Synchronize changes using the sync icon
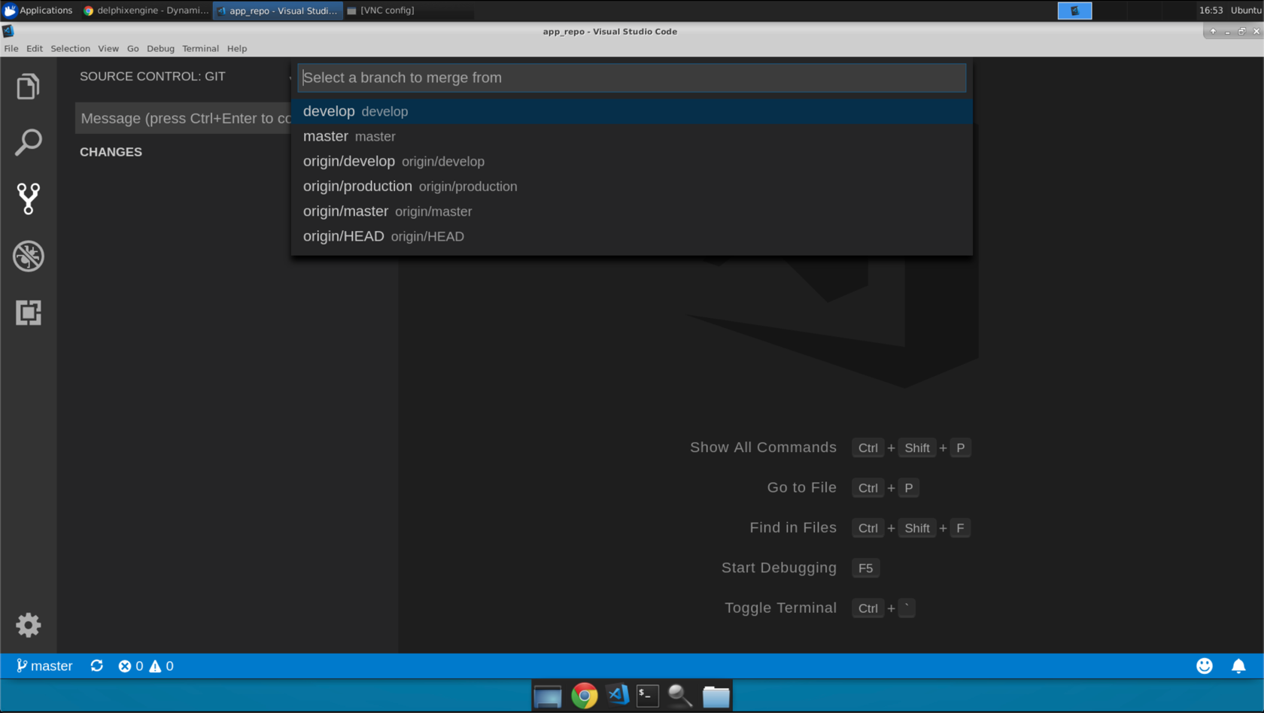The width and height of the screenshot is (1264, 713). pos(97,666)
